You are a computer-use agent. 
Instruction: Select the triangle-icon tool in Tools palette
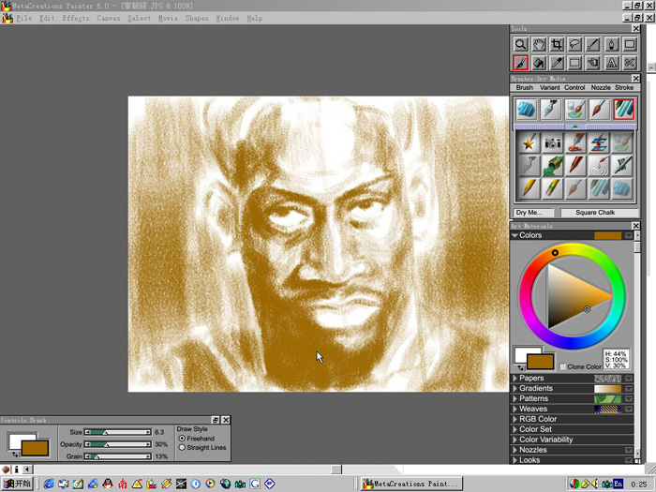point(611,63)
